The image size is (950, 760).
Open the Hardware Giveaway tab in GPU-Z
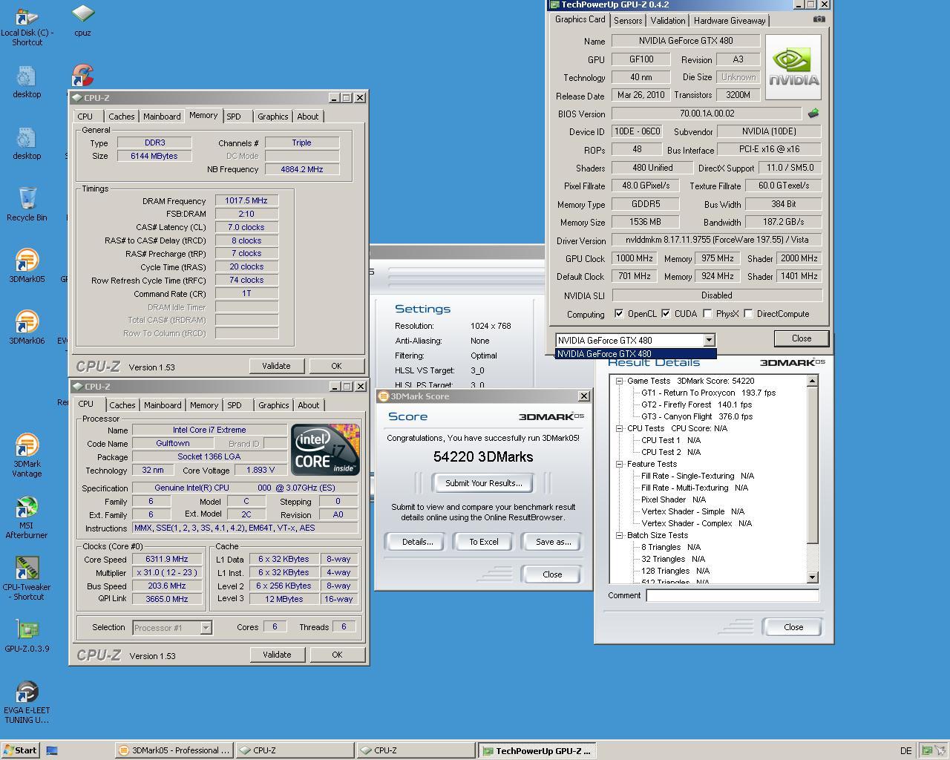tap(730, 21)
